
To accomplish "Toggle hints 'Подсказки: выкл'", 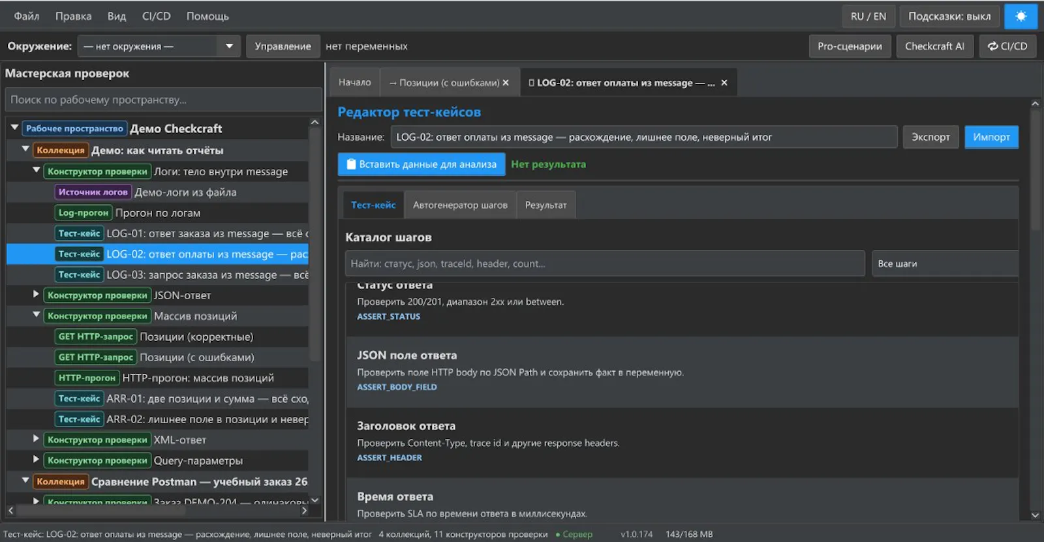I will 949,16.
